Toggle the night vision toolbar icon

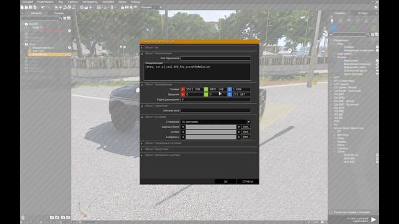[135, 7]
